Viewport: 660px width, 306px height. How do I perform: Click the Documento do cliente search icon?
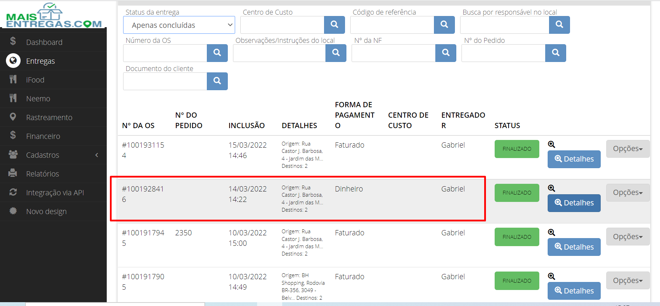click(x=217, y=81)
